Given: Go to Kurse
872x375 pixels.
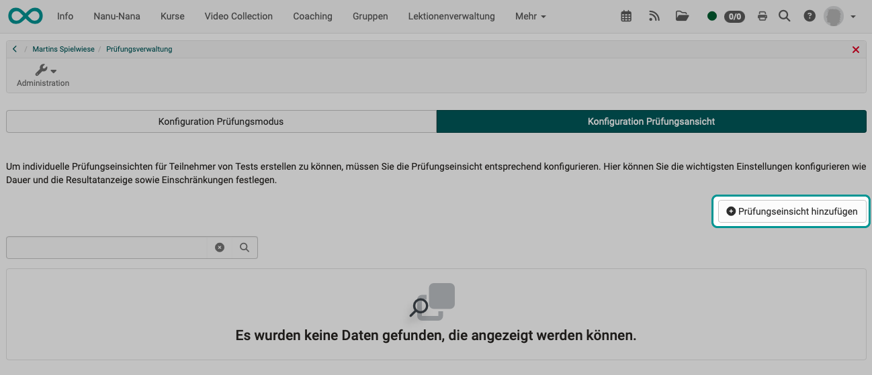Looking at the screenshot, I should pos(173,16).
